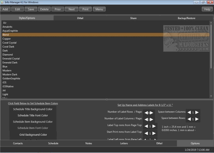
Task: Open the Share tab
Action: pos(133,18)
